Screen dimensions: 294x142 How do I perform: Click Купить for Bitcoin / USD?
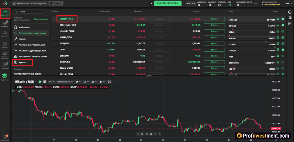214,19
